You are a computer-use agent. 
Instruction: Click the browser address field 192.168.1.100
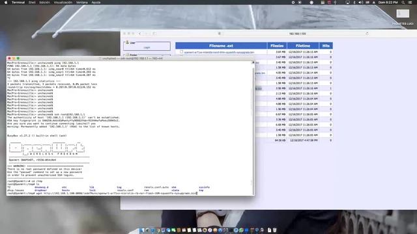297,34
